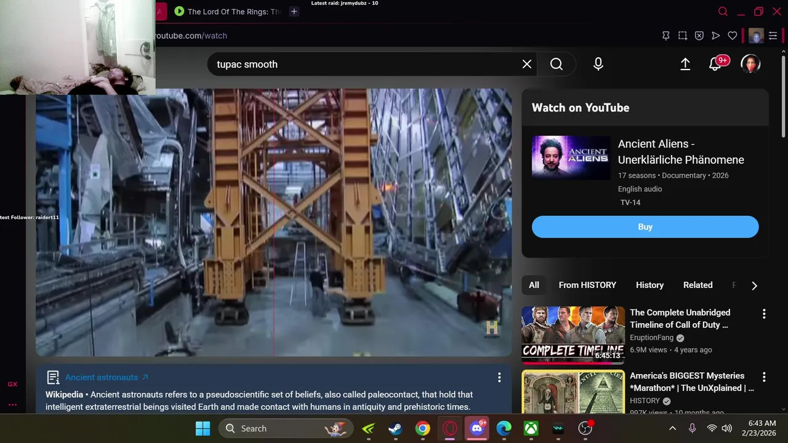Open sidebar three-dots more menu
The height and width of the screenshot is (443, 788).
tap(12, 404)
